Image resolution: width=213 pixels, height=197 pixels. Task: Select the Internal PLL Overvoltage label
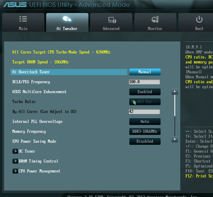pos(37,122)
